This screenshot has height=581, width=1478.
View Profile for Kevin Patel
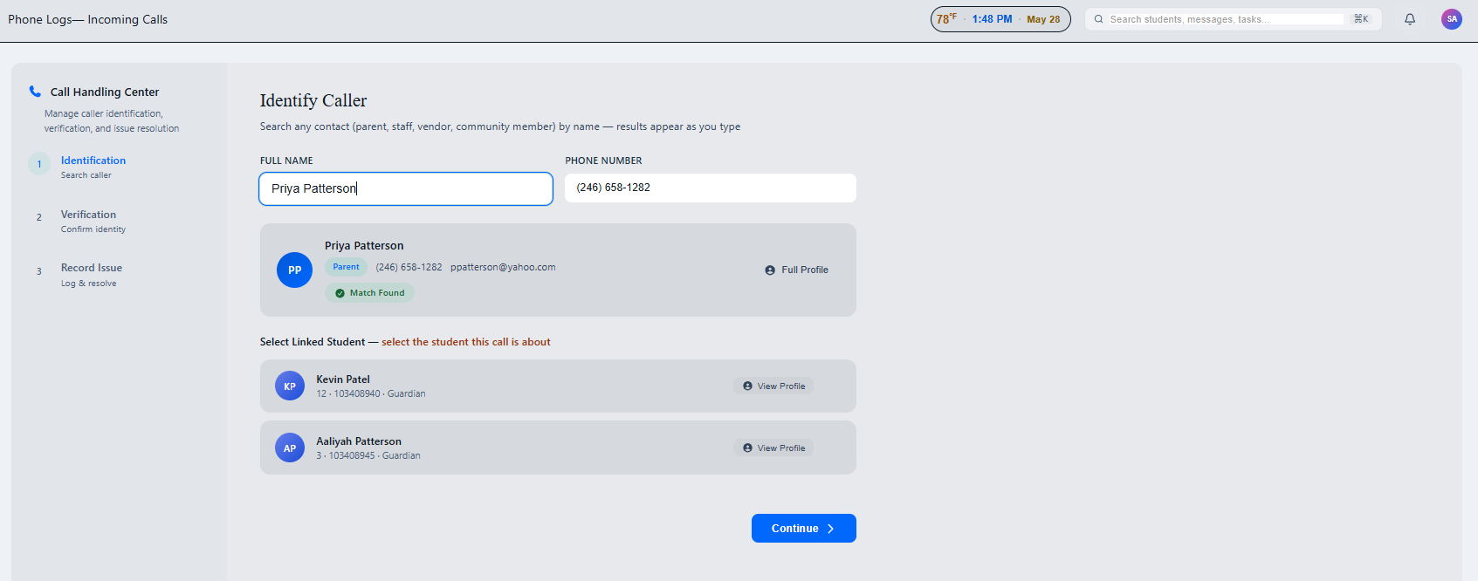click(x=773, y=386)
